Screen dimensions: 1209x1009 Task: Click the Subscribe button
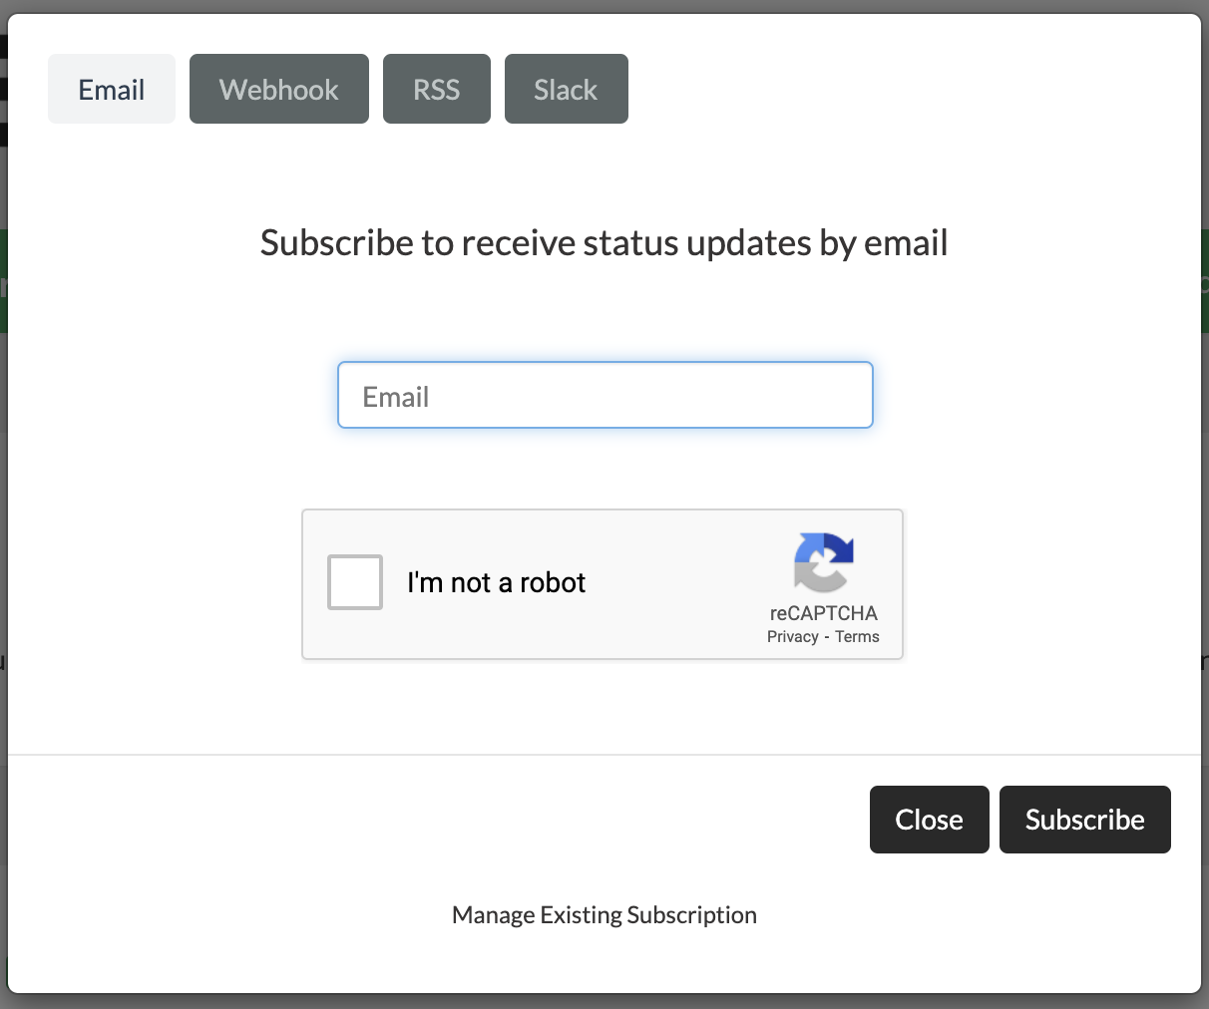point(1085,820)
